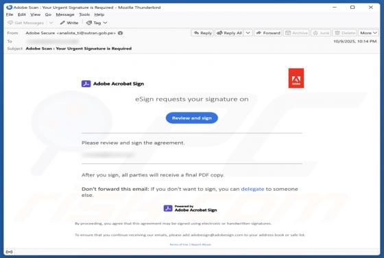Image resolution: width=384 pixels, height=258 pixels.
Task: Open the Message menu
Action: [65, 14]
